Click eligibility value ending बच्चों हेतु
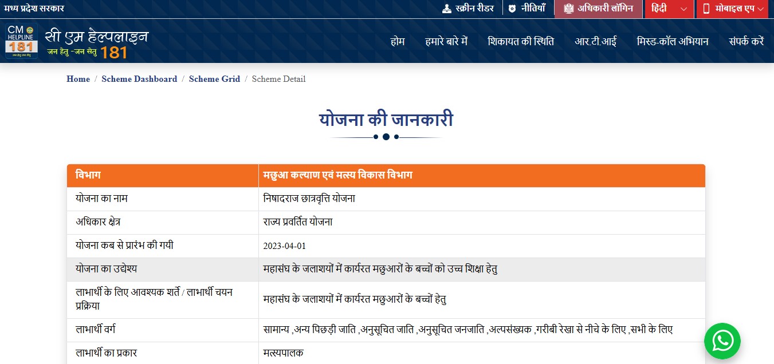Image resolution: width=774 pixels, height=364 pixels. click(355, 299)
